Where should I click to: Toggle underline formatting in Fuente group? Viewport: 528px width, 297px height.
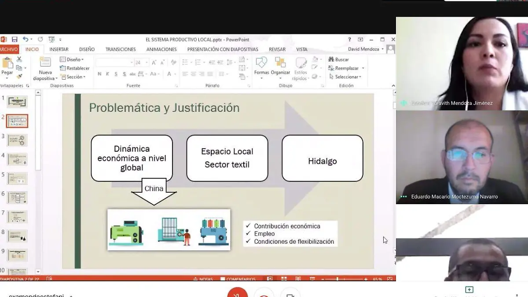click(x=116, y=74)
